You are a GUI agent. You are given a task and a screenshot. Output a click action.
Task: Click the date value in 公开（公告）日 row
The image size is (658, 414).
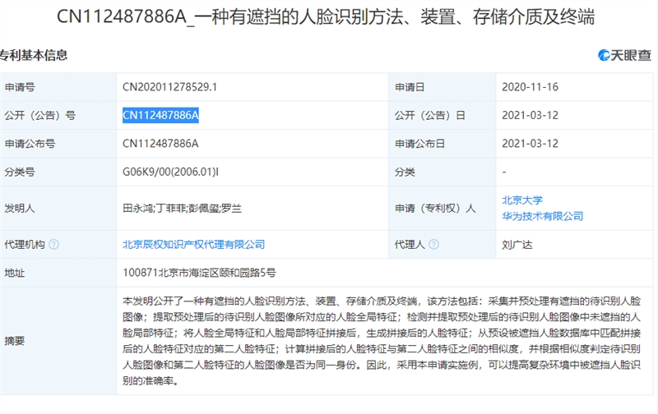pos(531,115)
